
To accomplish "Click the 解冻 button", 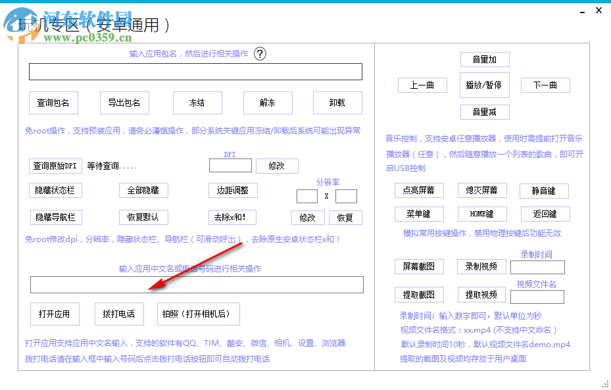I will click(x=268, y=103).
